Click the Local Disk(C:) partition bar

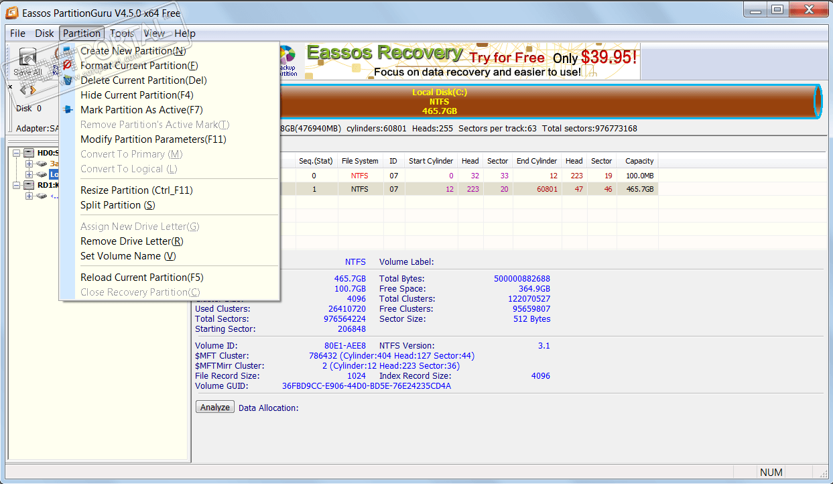[550, 101]
